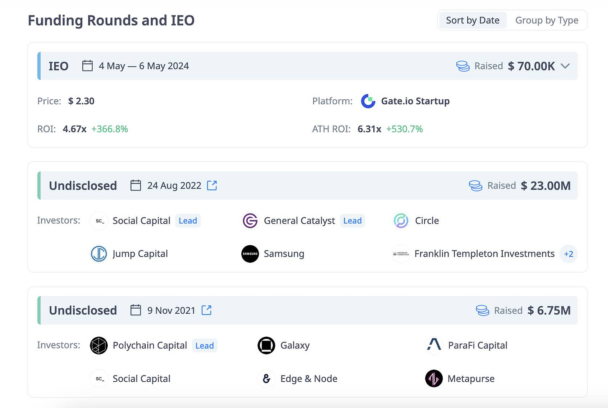608x408 pixels.
Task: Collapse the IEO round with chevron
Action: [x=565, y=66]
